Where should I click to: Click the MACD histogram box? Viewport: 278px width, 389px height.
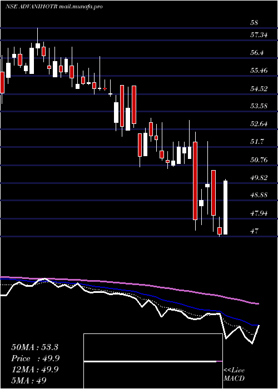point(153,361)
